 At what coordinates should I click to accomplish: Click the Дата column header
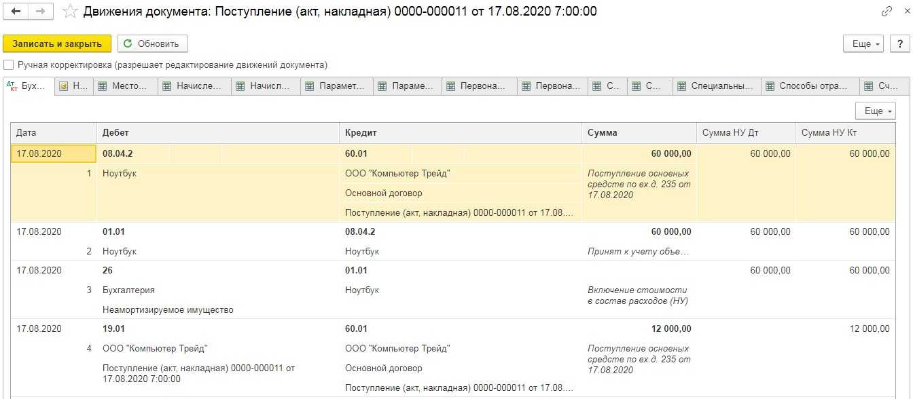tap(54, 133)
